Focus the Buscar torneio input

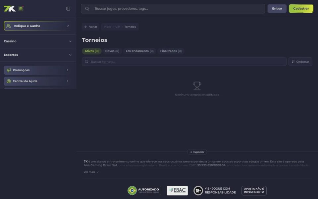tap(184, 62)
